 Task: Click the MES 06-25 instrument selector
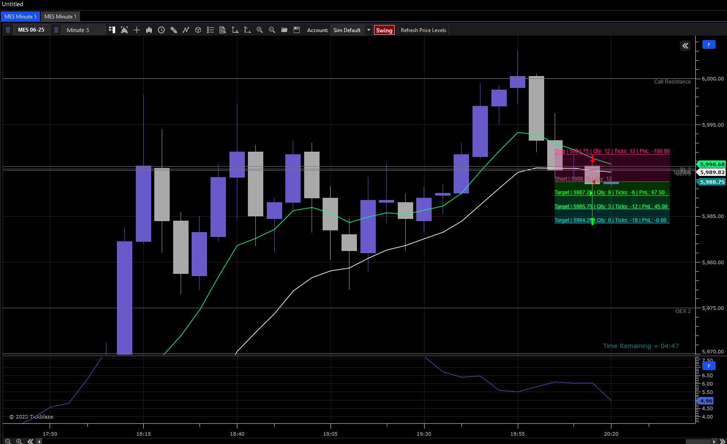tap(31, 30)
